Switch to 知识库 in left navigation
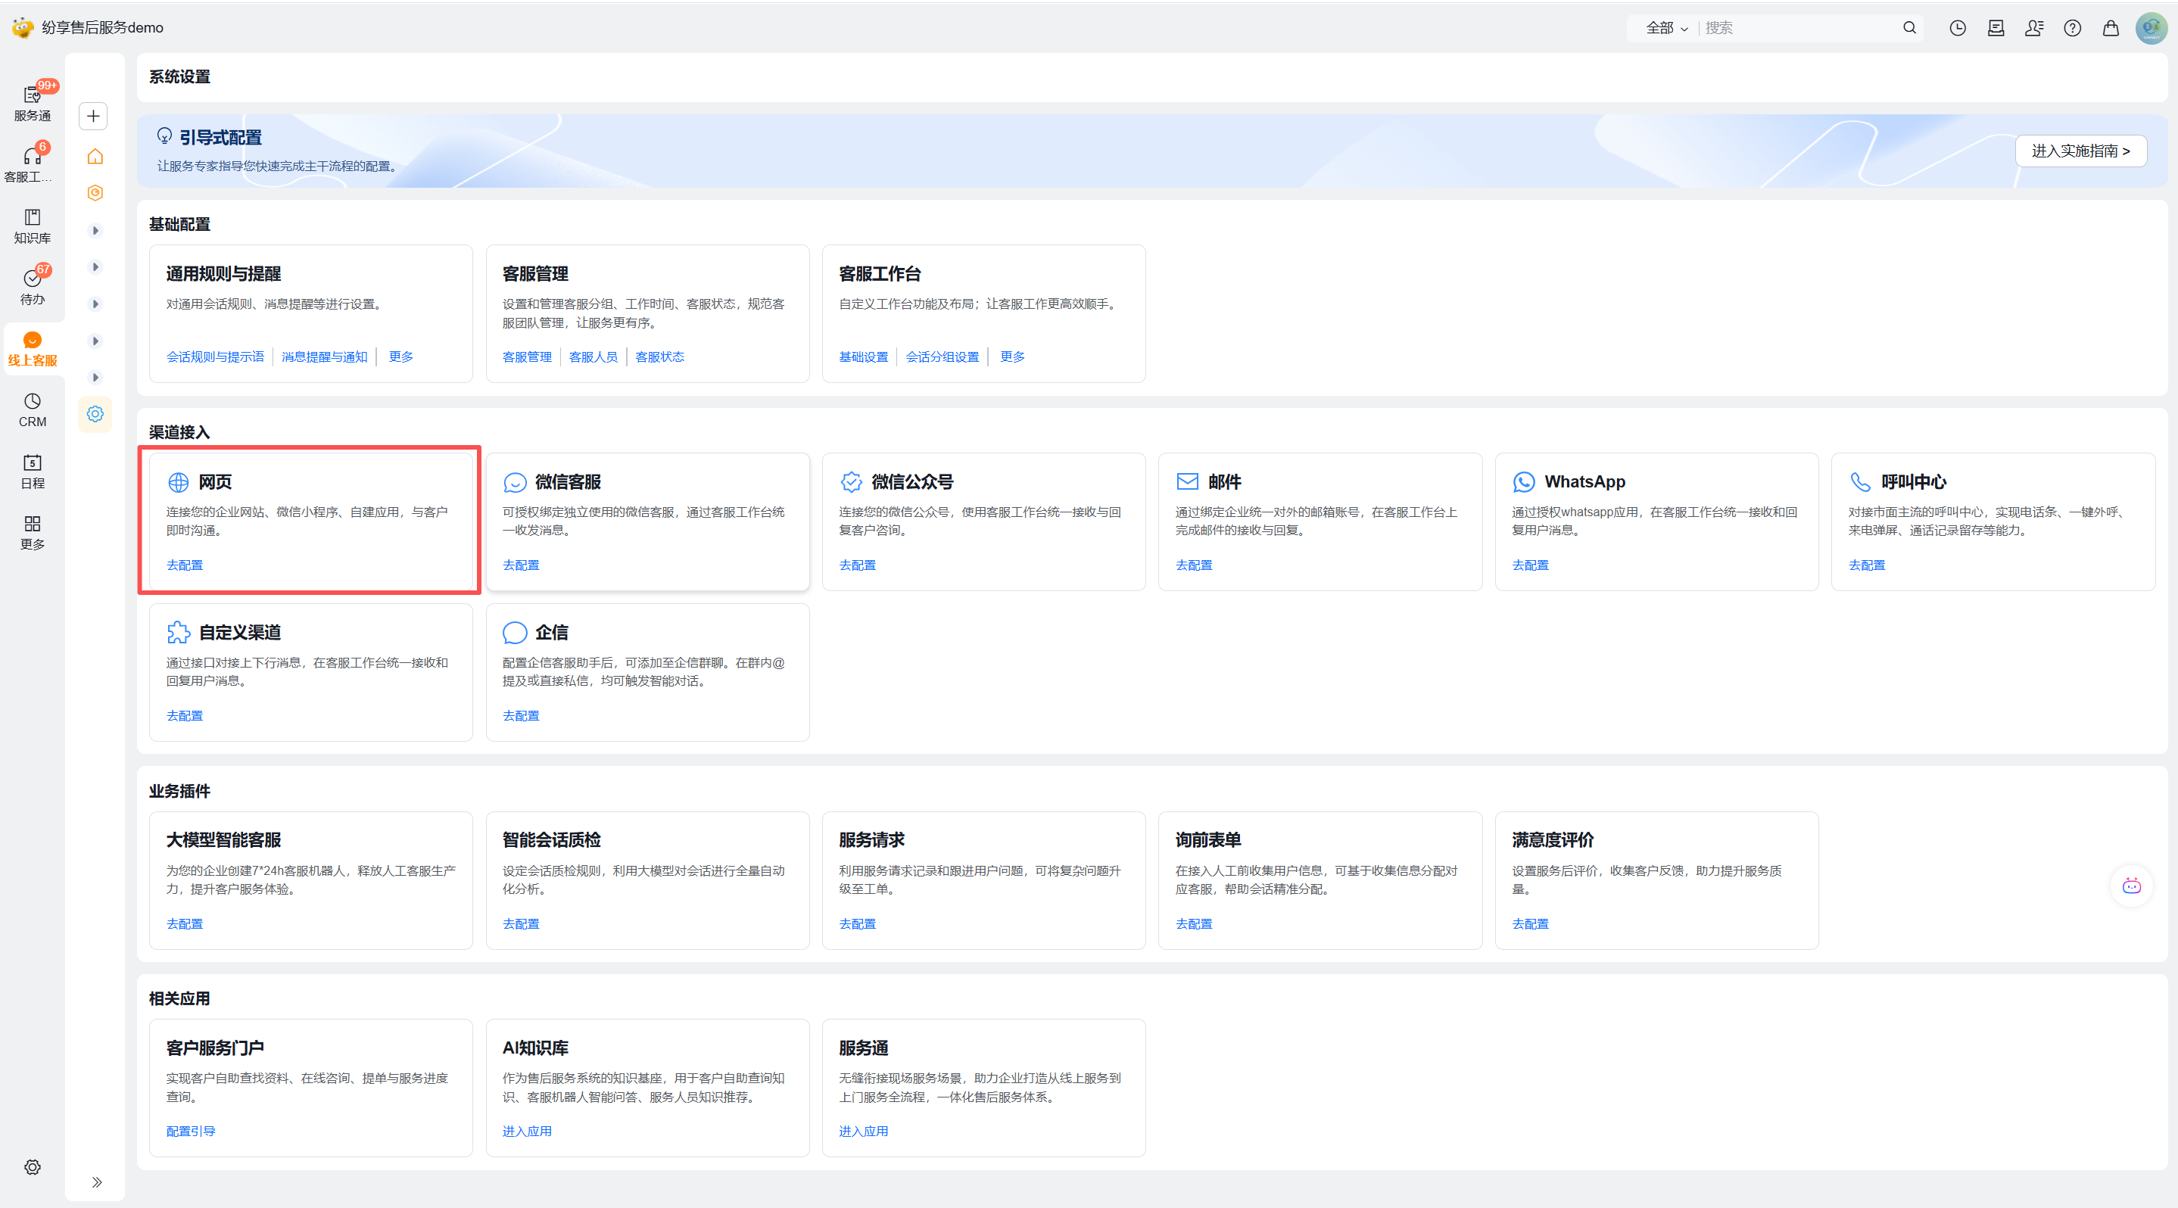This screenshot has width=2178, height=1208. pyautogui.click(x=32, y=226)
